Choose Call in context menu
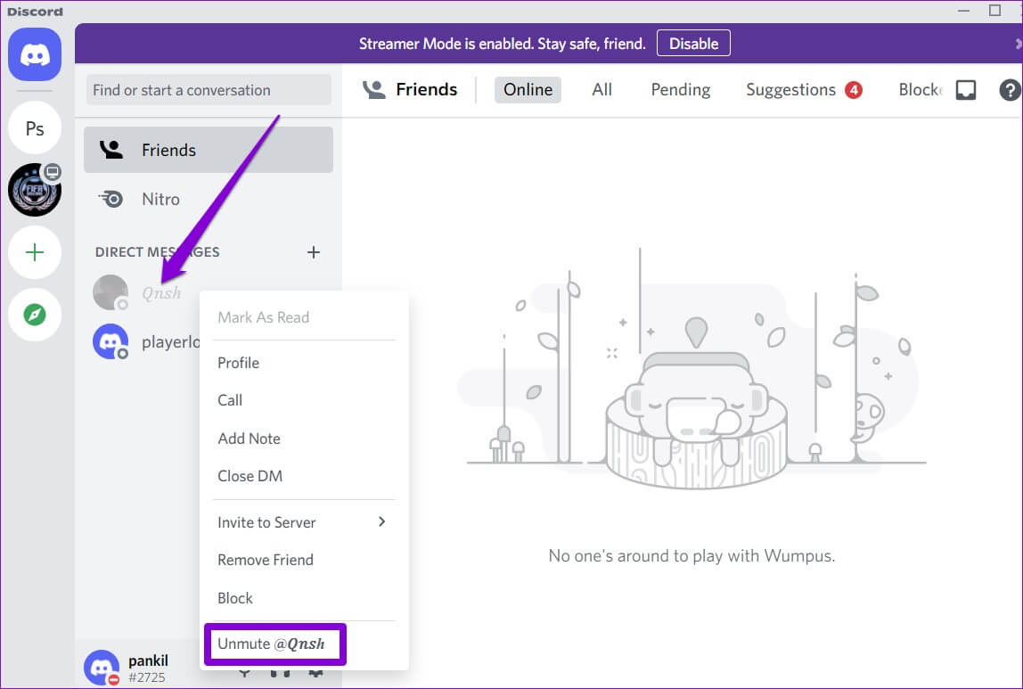This screenshot has height=689, width=1023. 304,400
